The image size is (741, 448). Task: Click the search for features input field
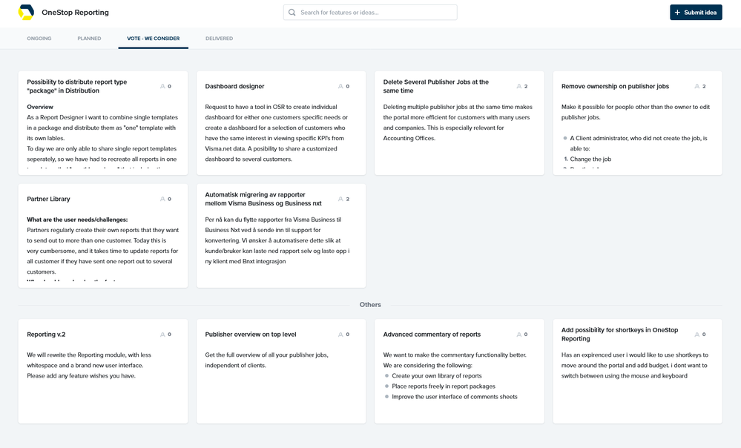coord(371,12)
